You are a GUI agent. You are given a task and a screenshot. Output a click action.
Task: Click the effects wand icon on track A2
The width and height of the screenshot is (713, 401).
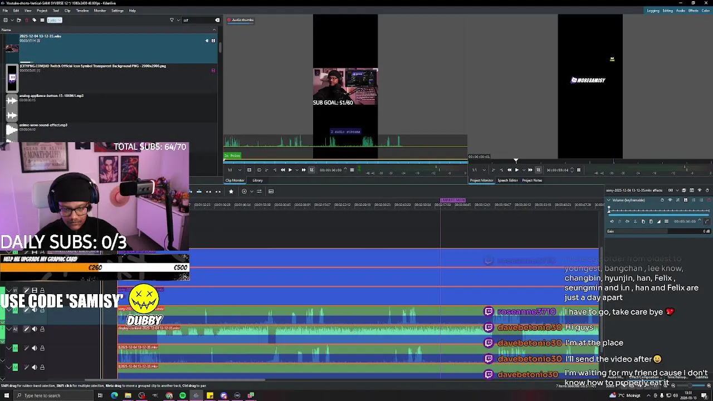[x=26, y=329]
